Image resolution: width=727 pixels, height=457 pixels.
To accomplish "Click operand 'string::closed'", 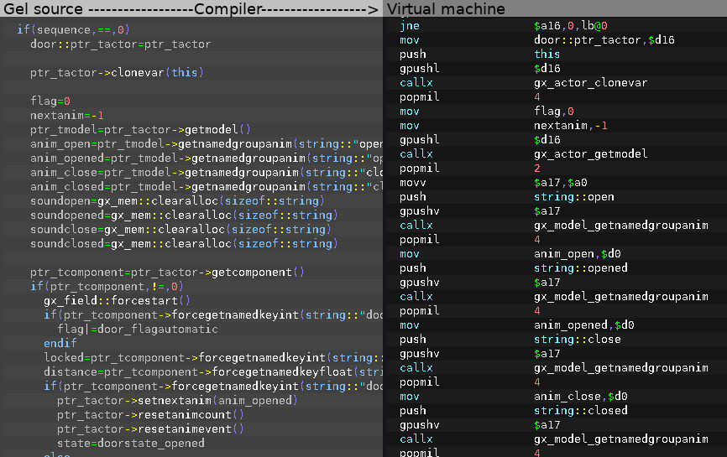I will [580, 411].
